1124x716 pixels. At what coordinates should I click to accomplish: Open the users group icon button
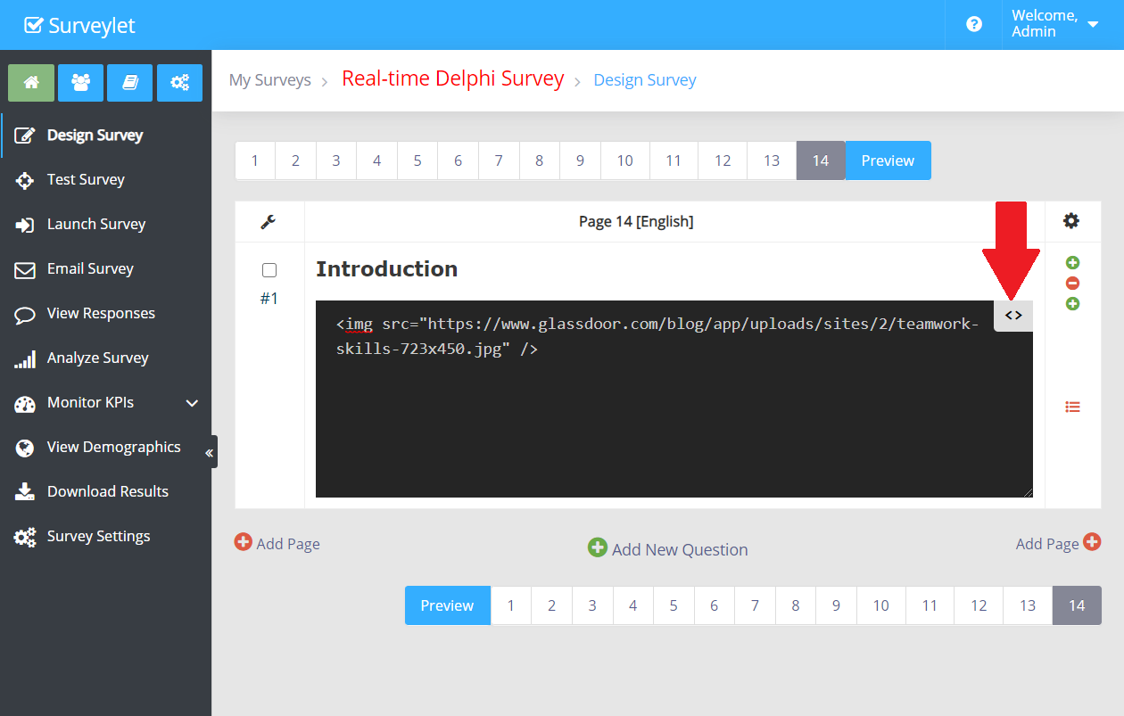(x=80, y=83)
